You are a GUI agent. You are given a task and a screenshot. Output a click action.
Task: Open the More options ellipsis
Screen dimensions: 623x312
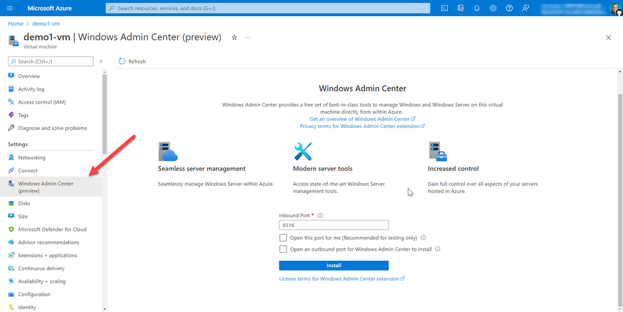(x=248, y=37)
